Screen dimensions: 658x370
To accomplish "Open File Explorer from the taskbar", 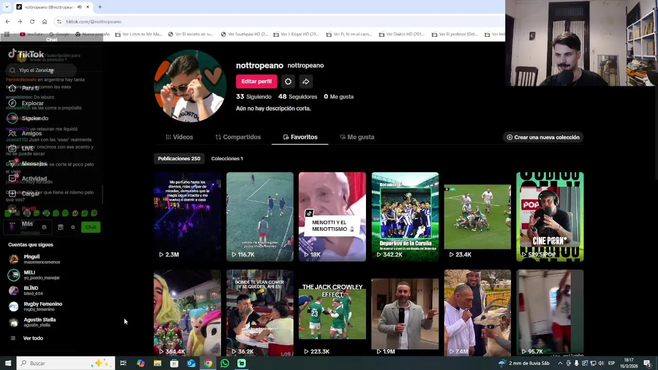I will pos(157,363).
